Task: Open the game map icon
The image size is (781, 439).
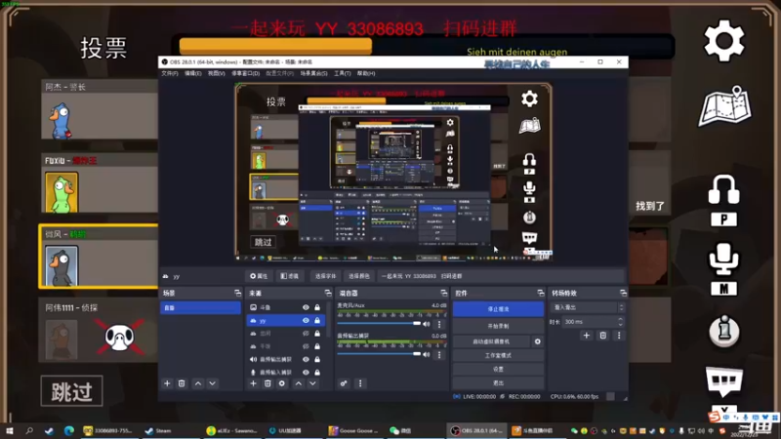Action: (724, 106)
